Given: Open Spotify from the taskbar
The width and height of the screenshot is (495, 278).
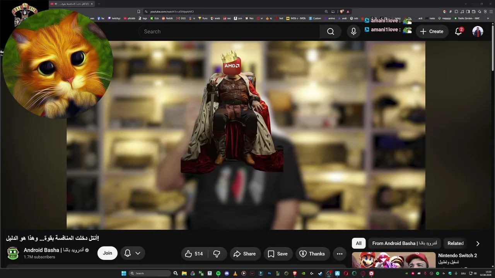Looking at the screenshot, I should point(218,273).
